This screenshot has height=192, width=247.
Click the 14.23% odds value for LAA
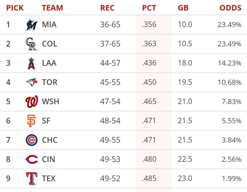click(229, 63)
